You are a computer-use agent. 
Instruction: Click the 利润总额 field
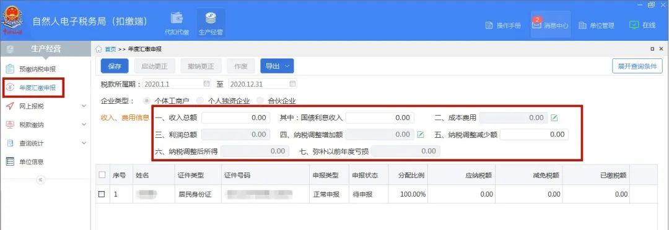click(236, 135)
